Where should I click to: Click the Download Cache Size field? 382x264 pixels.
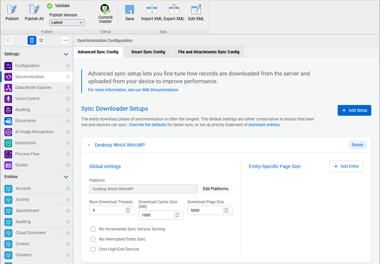point(161,215)
